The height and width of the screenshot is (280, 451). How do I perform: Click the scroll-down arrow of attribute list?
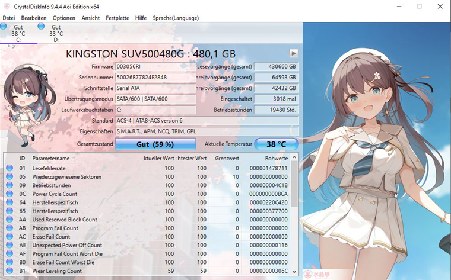294,271
